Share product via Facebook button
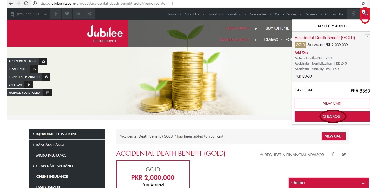370x188 pixels. point(333,155)
